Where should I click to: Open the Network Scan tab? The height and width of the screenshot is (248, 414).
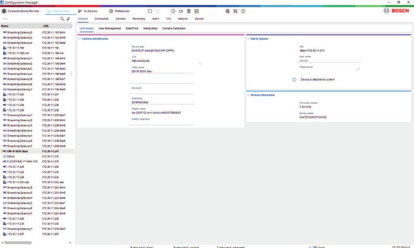pos(61,11)
